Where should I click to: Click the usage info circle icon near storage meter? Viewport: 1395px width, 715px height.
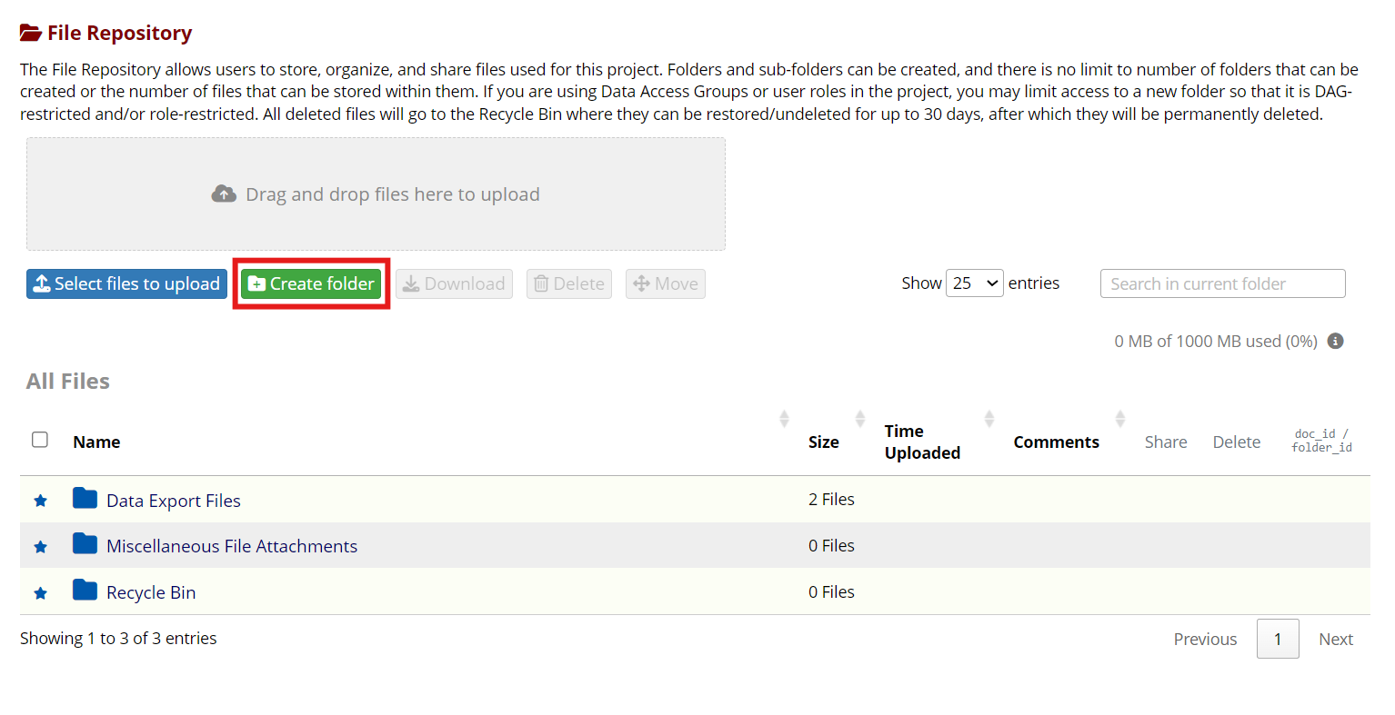1335,341
